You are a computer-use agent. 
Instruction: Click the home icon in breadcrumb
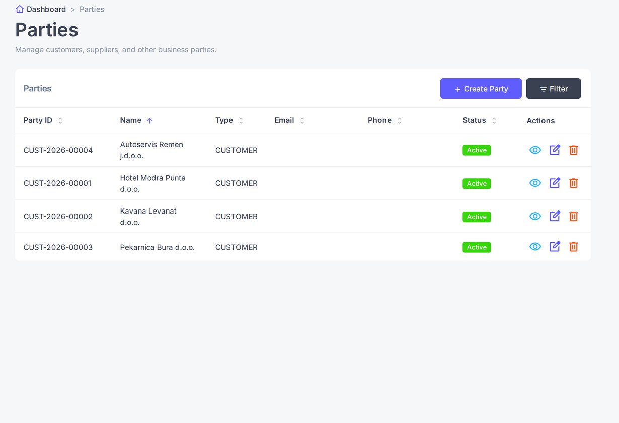click(x=20, y=9)
